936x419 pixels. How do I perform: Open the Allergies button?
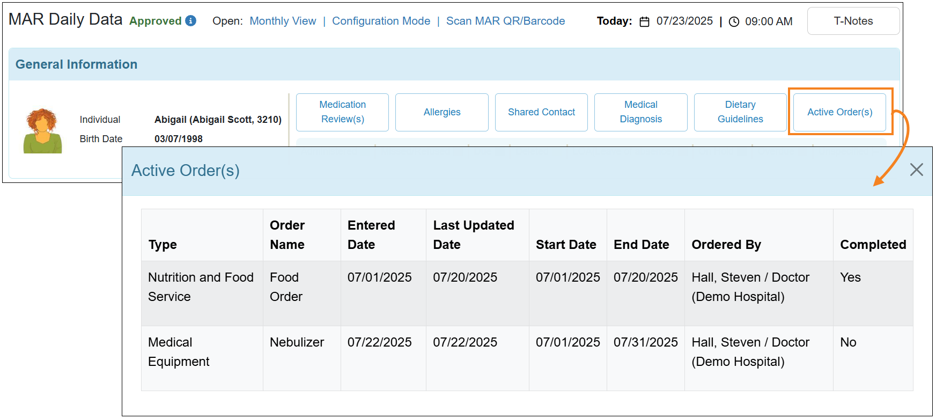click(x=442, y=112)
